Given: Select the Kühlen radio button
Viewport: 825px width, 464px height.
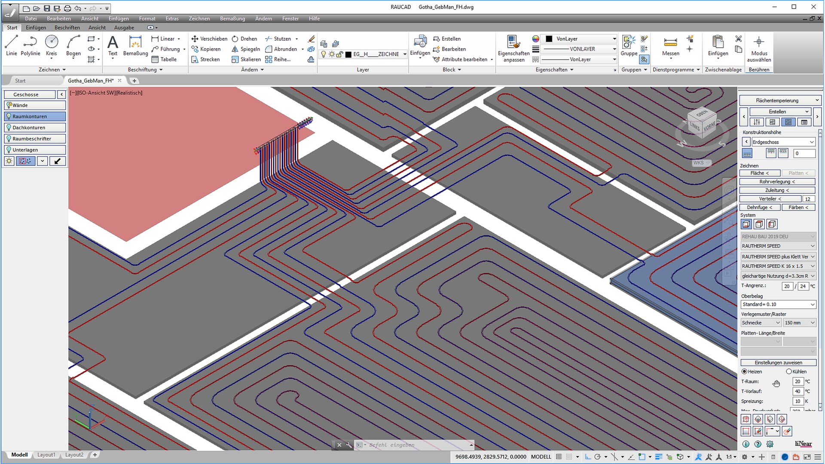Looking at the screenshot, I should pyautogui.click(x=789, y=372).
